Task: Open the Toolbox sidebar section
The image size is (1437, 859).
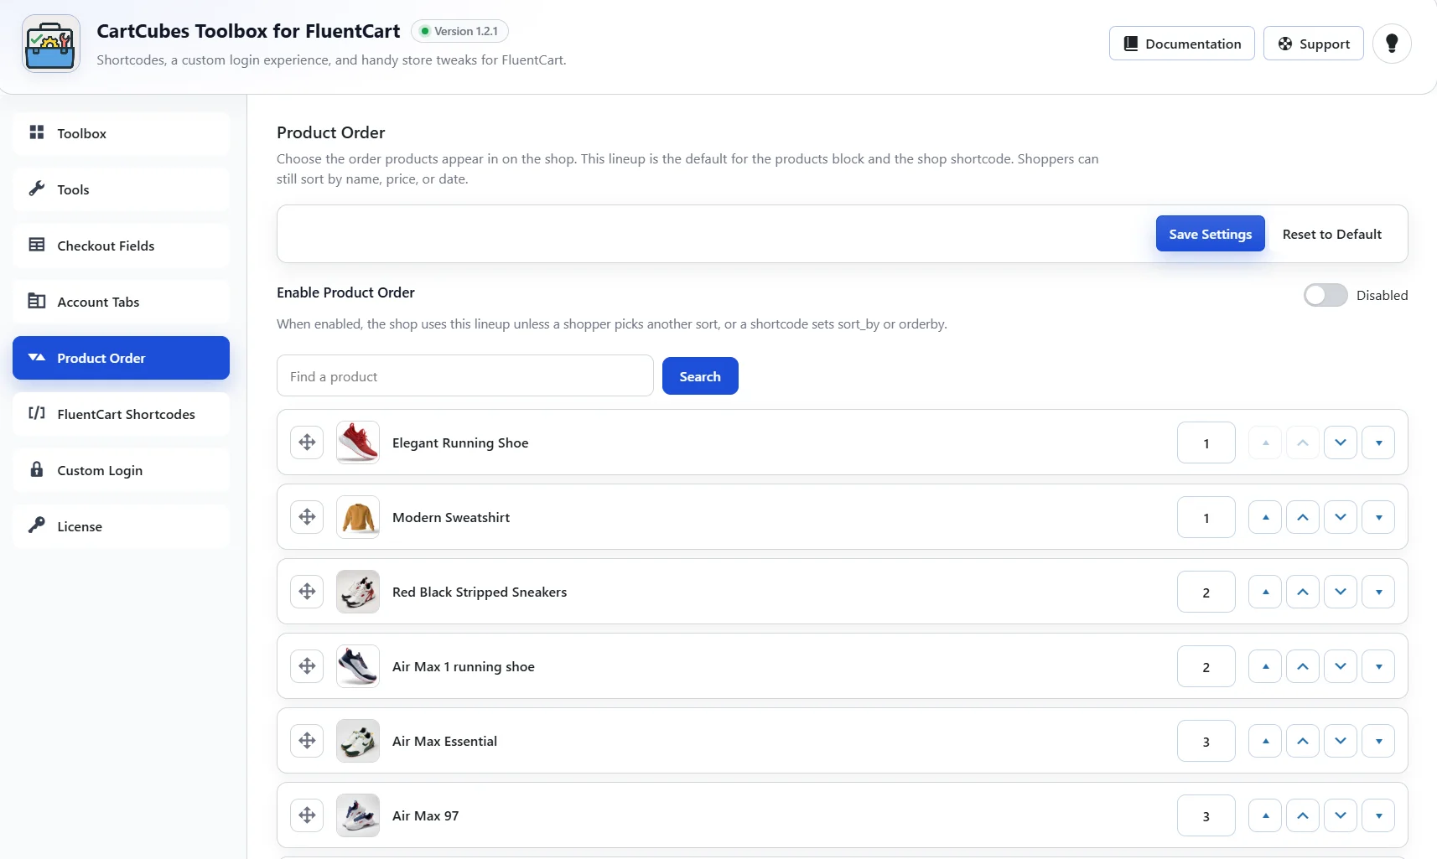Action: [121, 133]
